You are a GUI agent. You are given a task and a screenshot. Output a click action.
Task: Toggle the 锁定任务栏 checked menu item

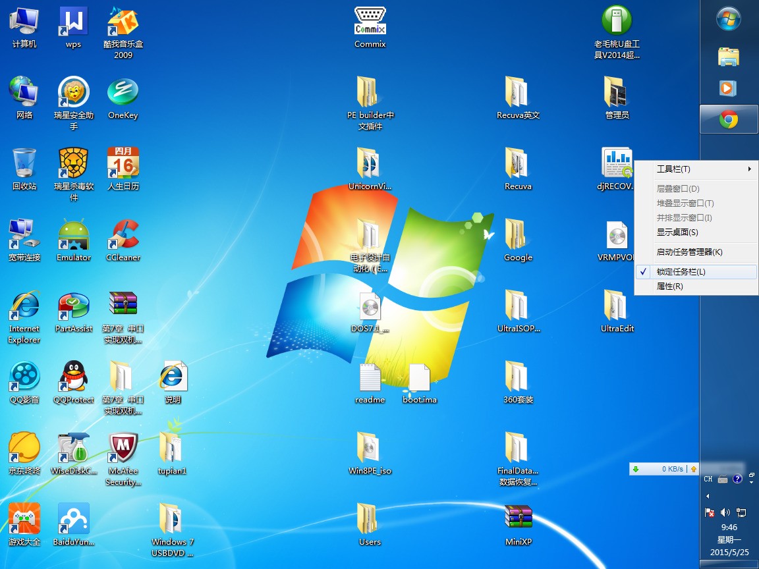[681, 271]
